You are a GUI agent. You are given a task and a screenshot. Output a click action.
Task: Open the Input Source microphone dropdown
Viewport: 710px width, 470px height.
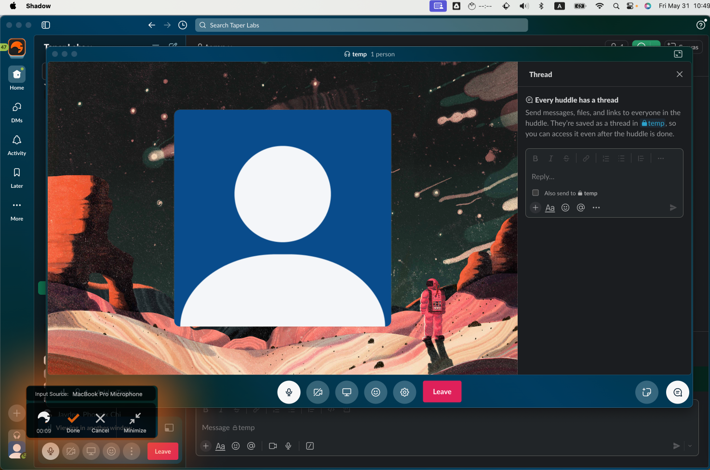107,393
